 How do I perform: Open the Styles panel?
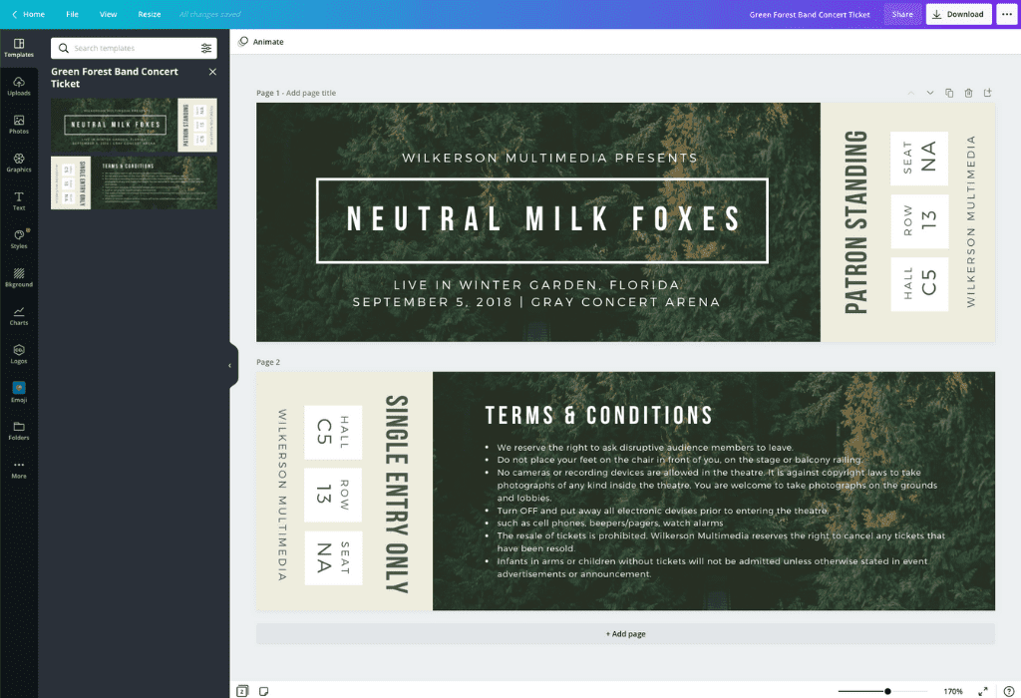pyautogui.click(x=20, y=236)
